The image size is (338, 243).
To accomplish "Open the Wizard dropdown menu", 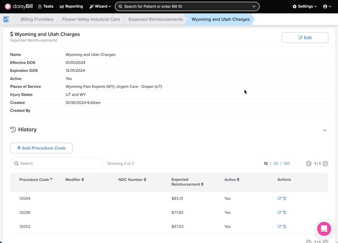I will coord(100,6).
